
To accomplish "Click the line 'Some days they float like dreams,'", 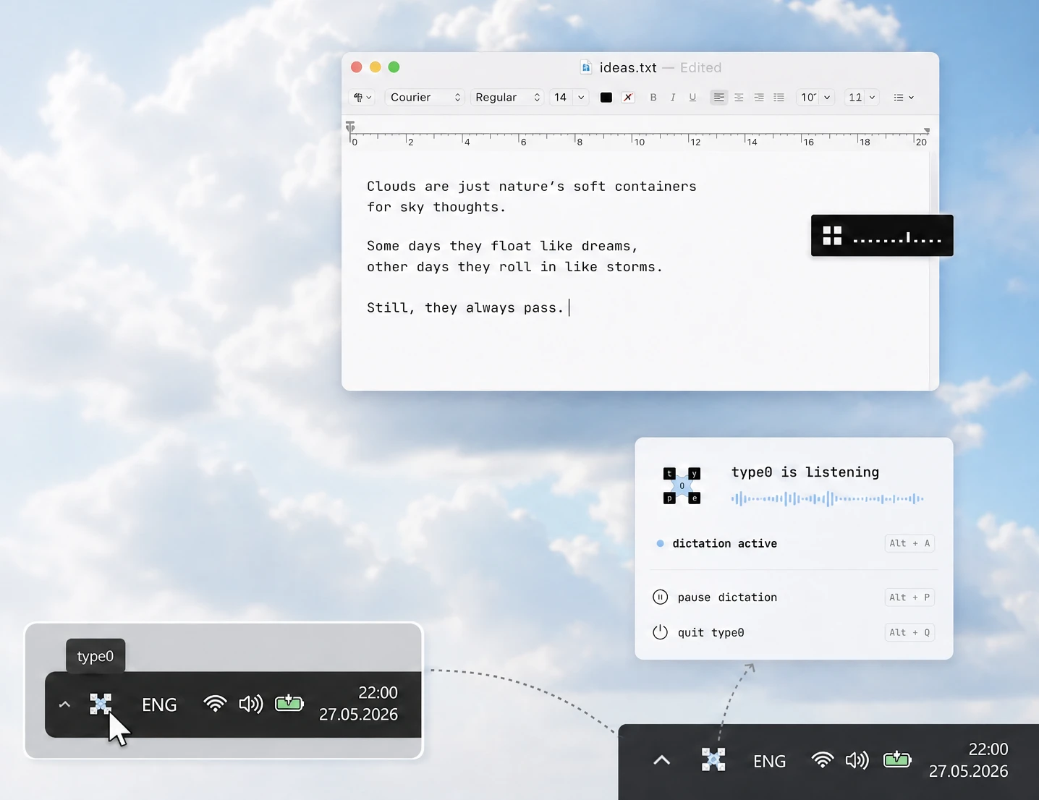I will click(502, 246).
